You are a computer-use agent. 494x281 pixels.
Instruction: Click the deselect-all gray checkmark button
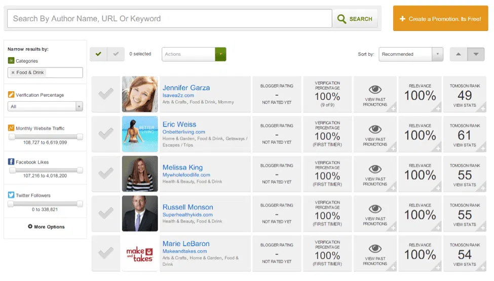pos(116,54)
